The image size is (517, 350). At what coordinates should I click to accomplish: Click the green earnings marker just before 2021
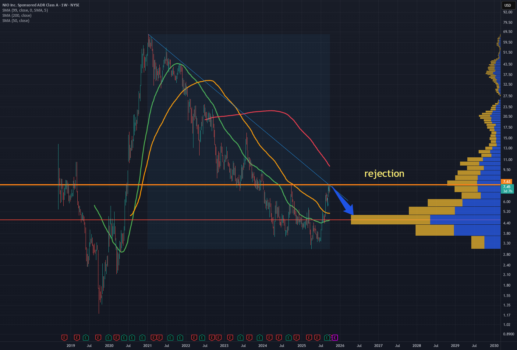coord(142,337)
